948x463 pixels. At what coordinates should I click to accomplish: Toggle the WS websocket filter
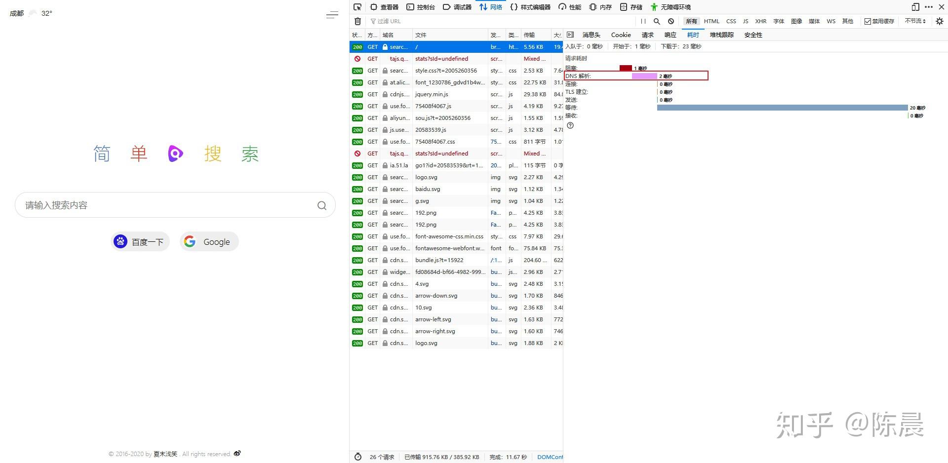pyautogui.click(x=831, y=21)
